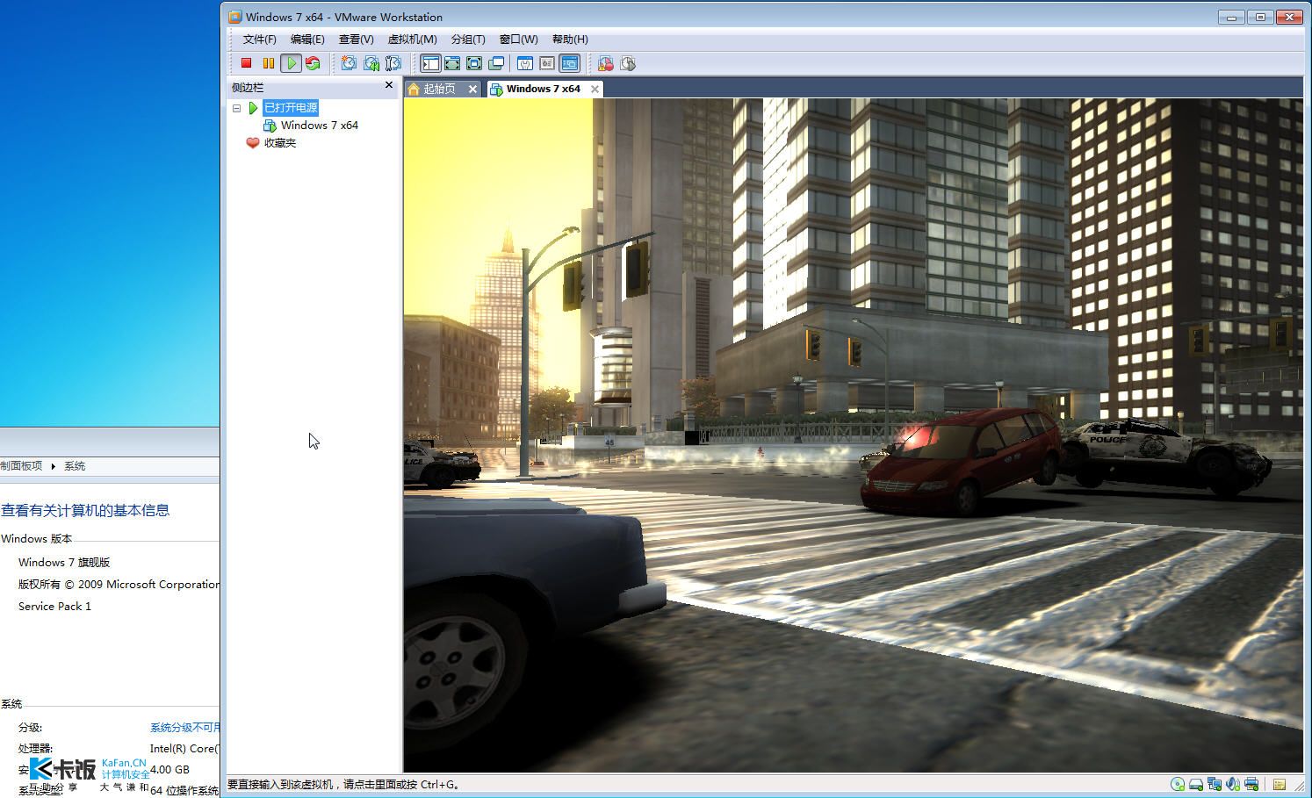Open the 文件(F) menu

(259, 40)
